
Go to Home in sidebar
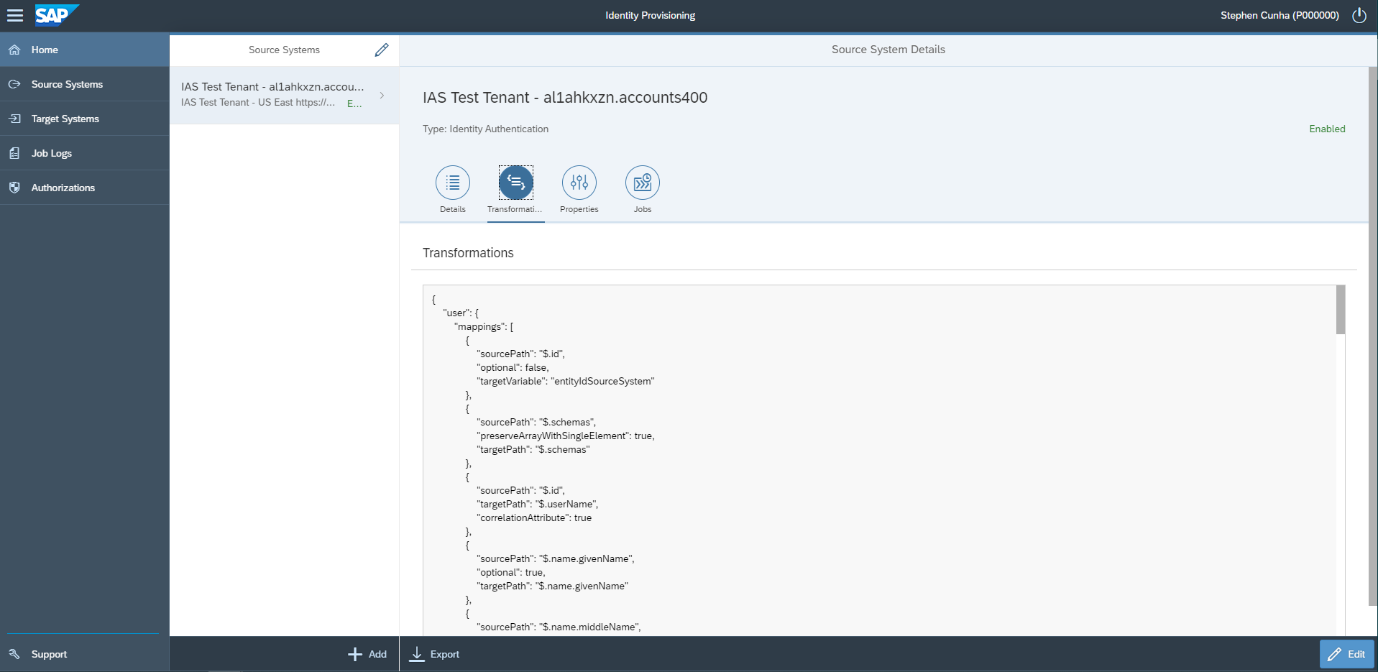coord(85,50)
